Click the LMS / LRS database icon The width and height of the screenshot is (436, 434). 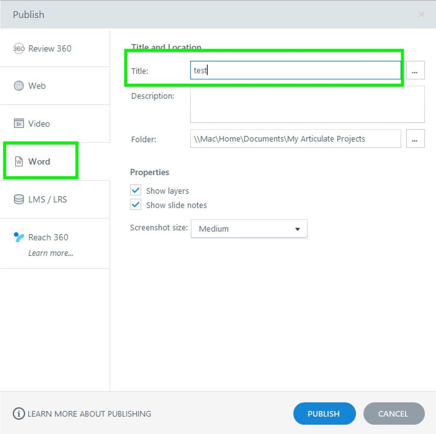click(x=19, y=200)
